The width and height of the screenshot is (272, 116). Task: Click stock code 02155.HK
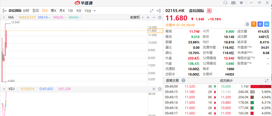pos(175,11)
